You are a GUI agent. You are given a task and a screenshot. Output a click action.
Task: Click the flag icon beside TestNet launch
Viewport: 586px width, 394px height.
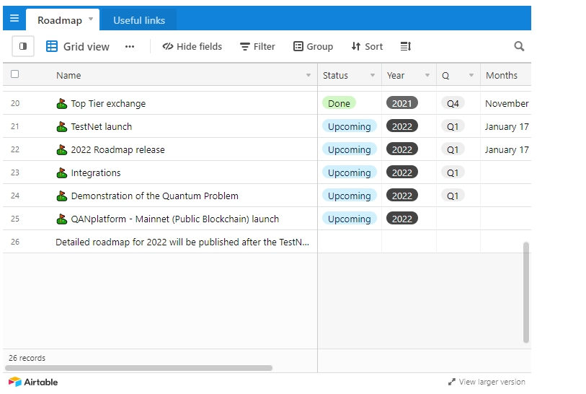coord(62,127)
